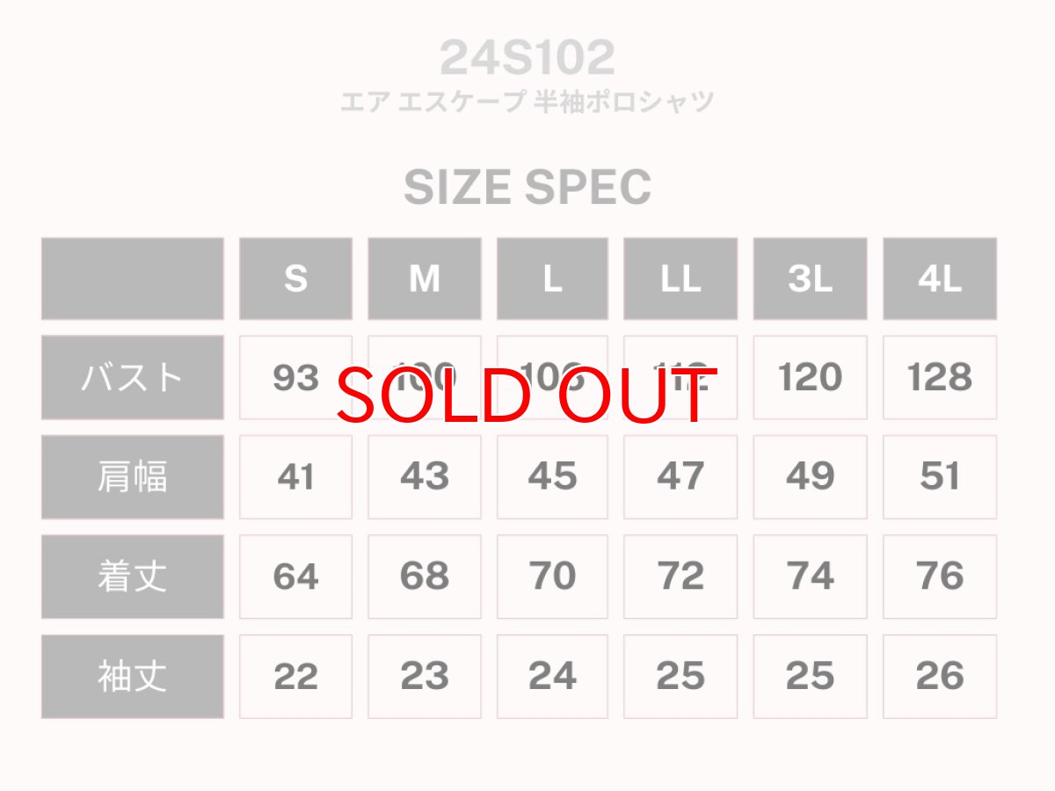Select the S size column header
Viewport: 1055px width, 791px height.
pos(295,279)
